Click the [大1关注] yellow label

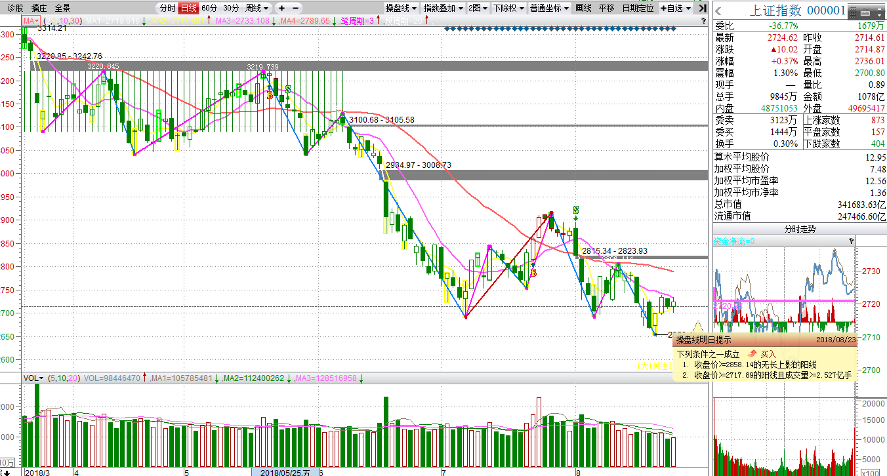[x=655, y=365]
